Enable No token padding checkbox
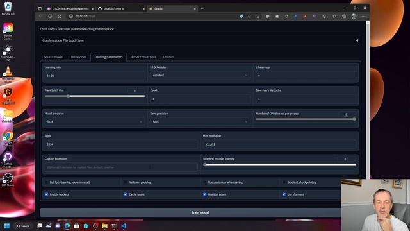The height and width of the screenshot is (231, 410). (x=126, y=182)
